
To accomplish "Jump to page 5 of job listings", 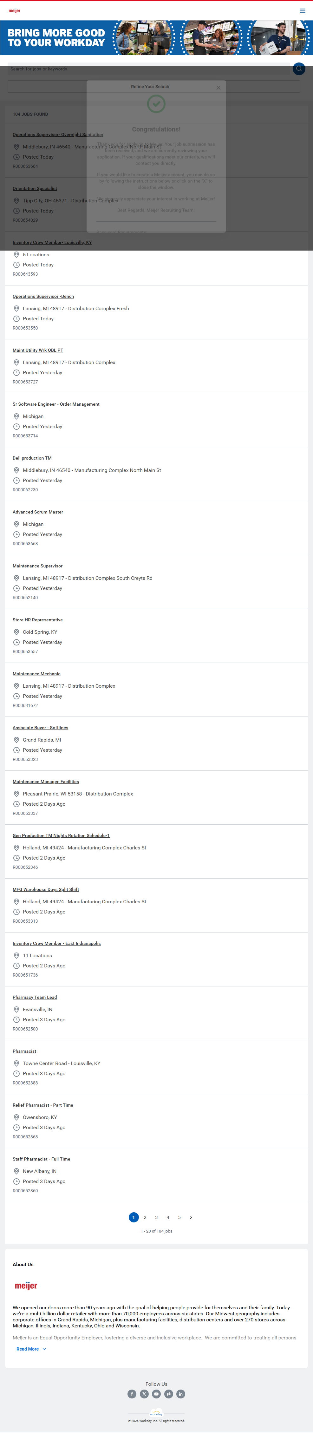I will tap(179, 1217).
